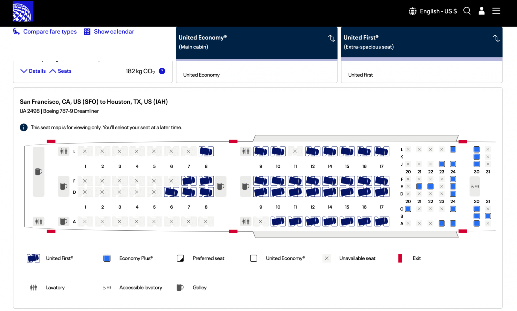
Task: Select United First seat 6D
Action: 171,192
